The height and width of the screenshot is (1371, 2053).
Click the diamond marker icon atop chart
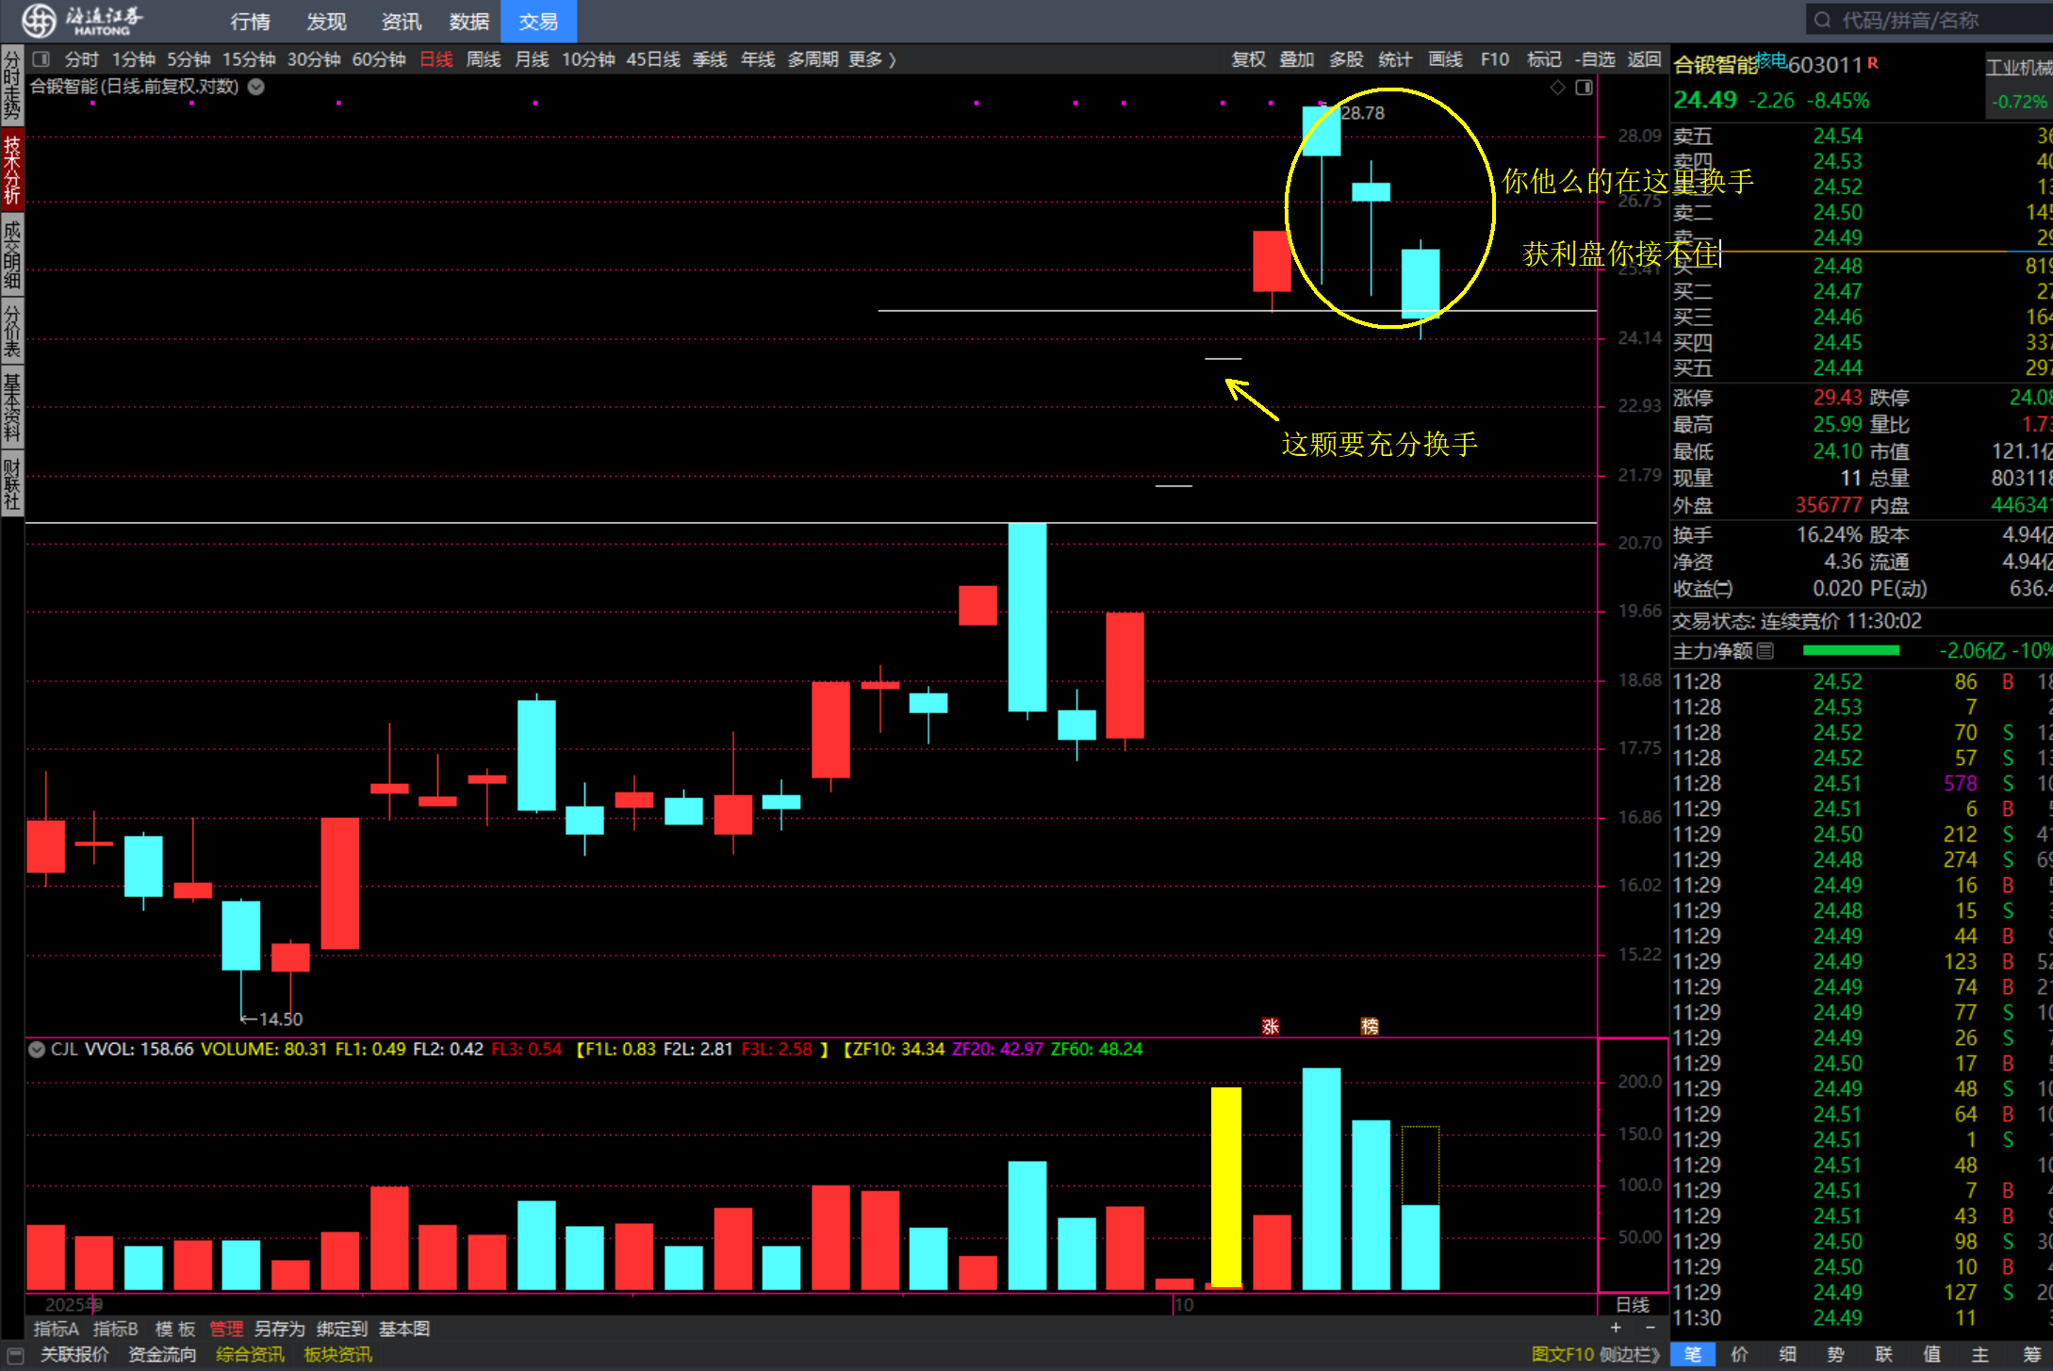tap(1557, 88)
